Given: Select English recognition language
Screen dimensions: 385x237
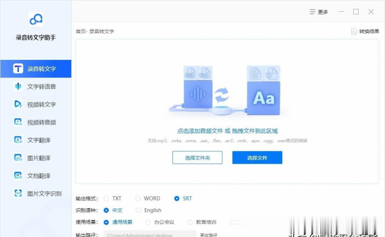Looking at the screenshot, I should 139,210.
